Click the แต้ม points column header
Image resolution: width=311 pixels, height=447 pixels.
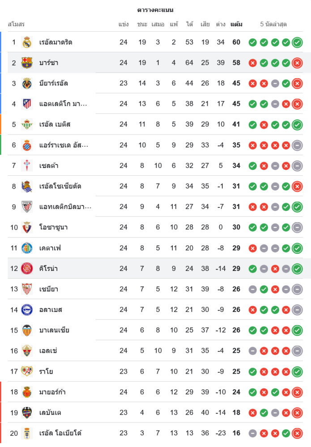236,24
